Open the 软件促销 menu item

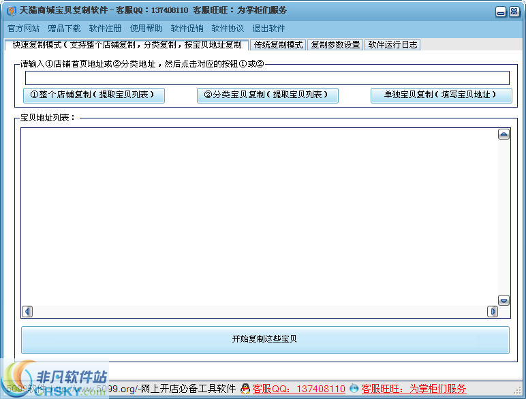[x=187, y=29]
